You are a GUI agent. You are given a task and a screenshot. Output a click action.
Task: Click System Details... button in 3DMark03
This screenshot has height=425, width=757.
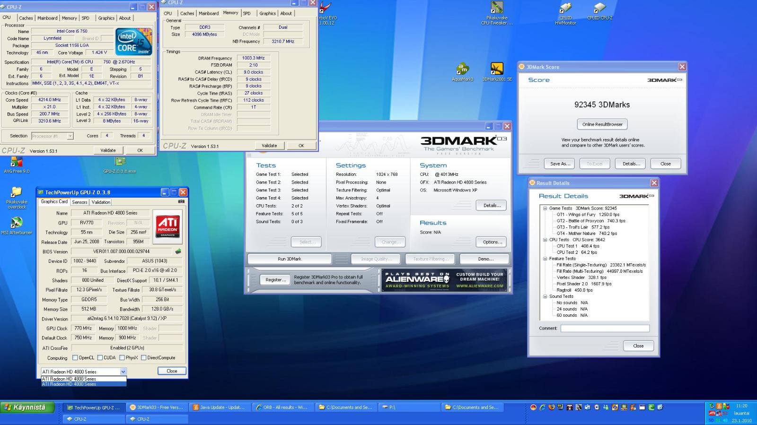[492, 206]
